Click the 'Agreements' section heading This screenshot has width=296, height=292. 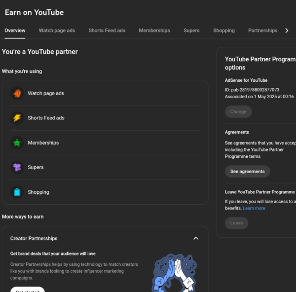tap(237, 132)
